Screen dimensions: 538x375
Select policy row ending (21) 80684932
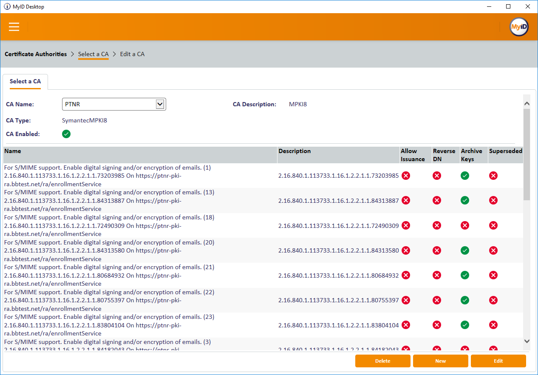263,275
